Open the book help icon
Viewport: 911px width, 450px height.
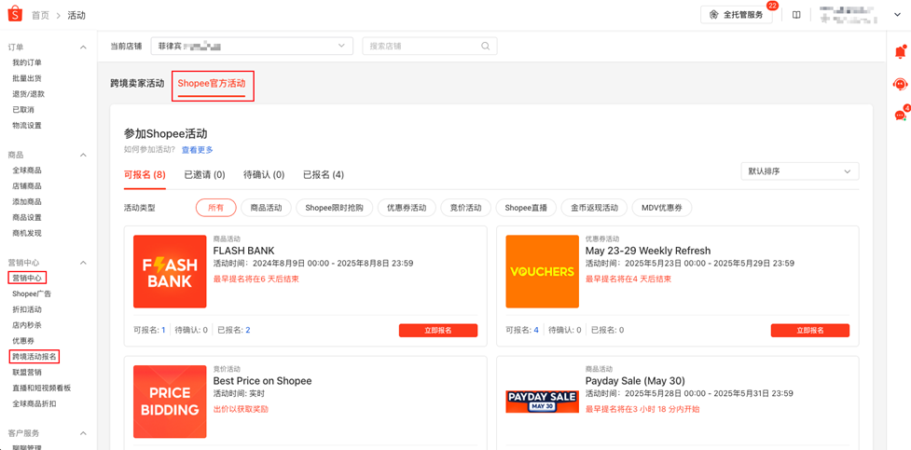(796, 15)
